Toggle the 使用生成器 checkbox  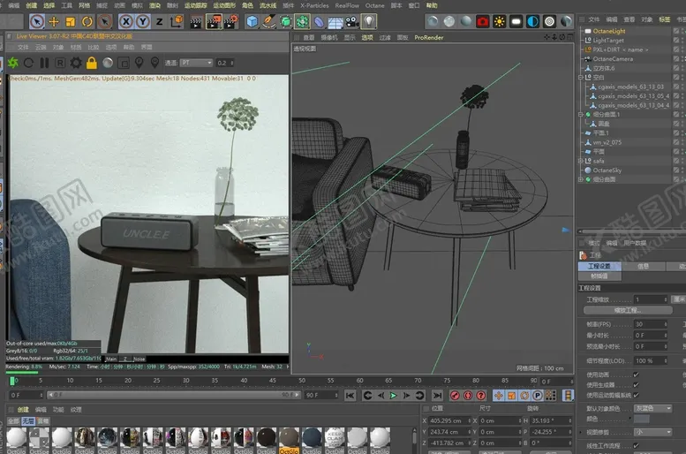[636, 385]
